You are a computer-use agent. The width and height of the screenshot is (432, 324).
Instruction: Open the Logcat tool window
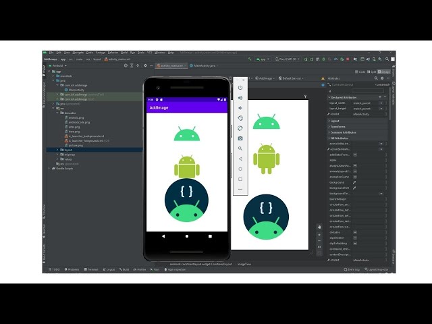pyautogui.click(x=109, y=269)
